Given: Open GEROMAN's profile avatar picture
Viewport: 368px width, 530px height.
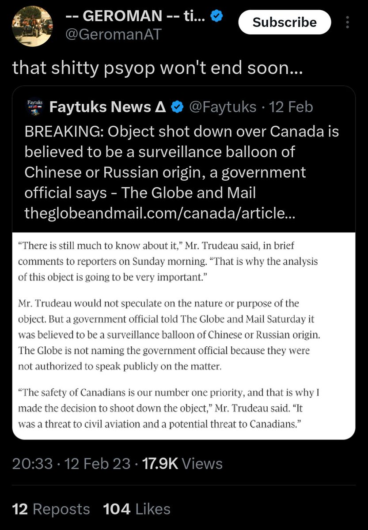Looking at the screenshot, I should 30,26.
